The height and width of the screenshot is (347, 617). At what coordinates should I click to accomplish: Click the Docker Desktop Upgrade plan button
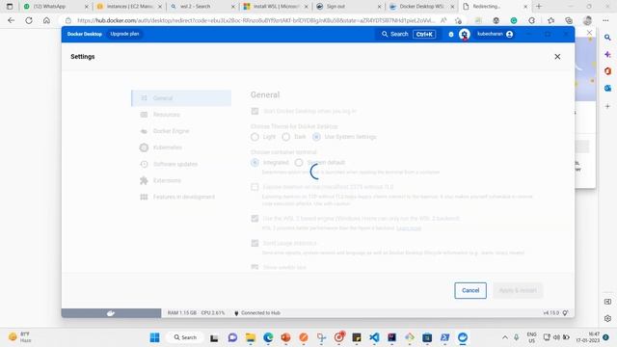(x=124, y=34)
